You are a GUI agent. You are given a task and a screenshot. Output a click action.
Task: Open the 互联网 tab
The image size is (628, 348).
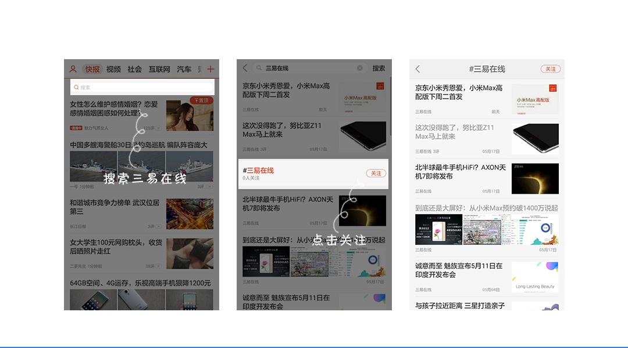[159, 69]
